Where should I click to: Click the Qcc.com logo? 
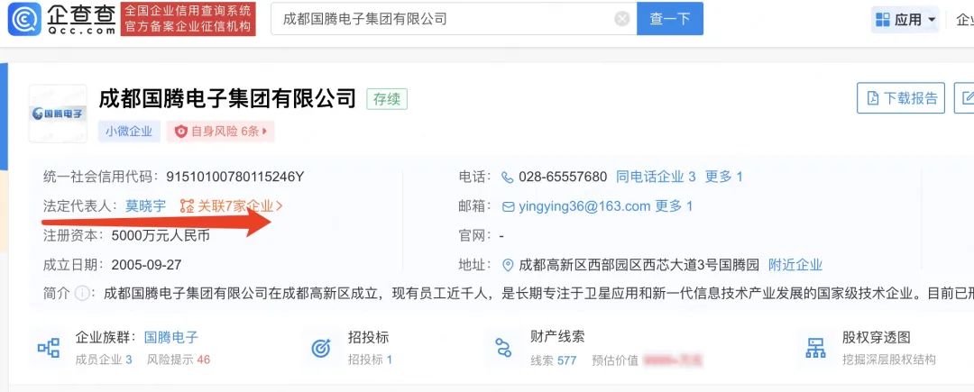pos(62,19)
